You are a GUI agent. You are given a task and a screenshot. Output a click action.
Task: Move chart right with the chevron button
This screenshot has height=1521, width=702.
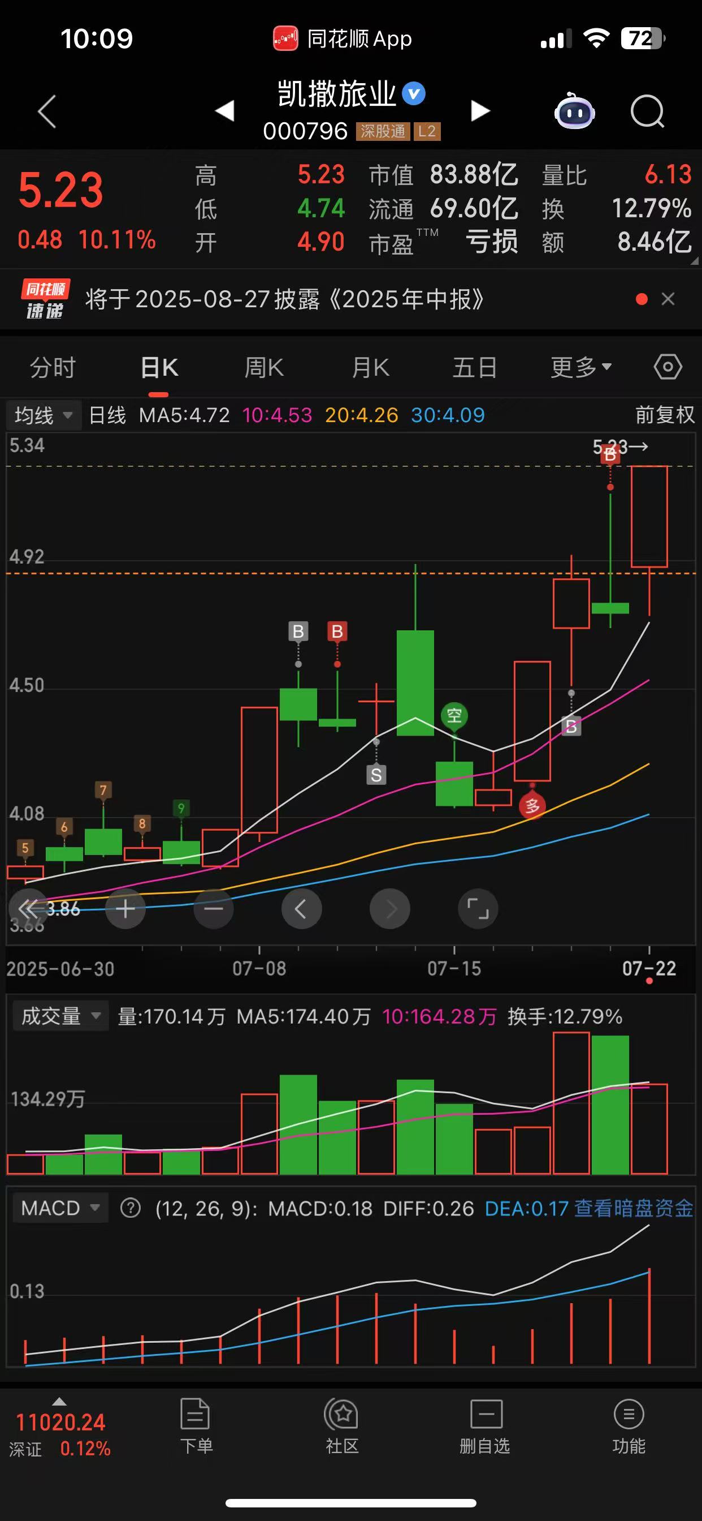pyautogui.click(x=390, y=909)
